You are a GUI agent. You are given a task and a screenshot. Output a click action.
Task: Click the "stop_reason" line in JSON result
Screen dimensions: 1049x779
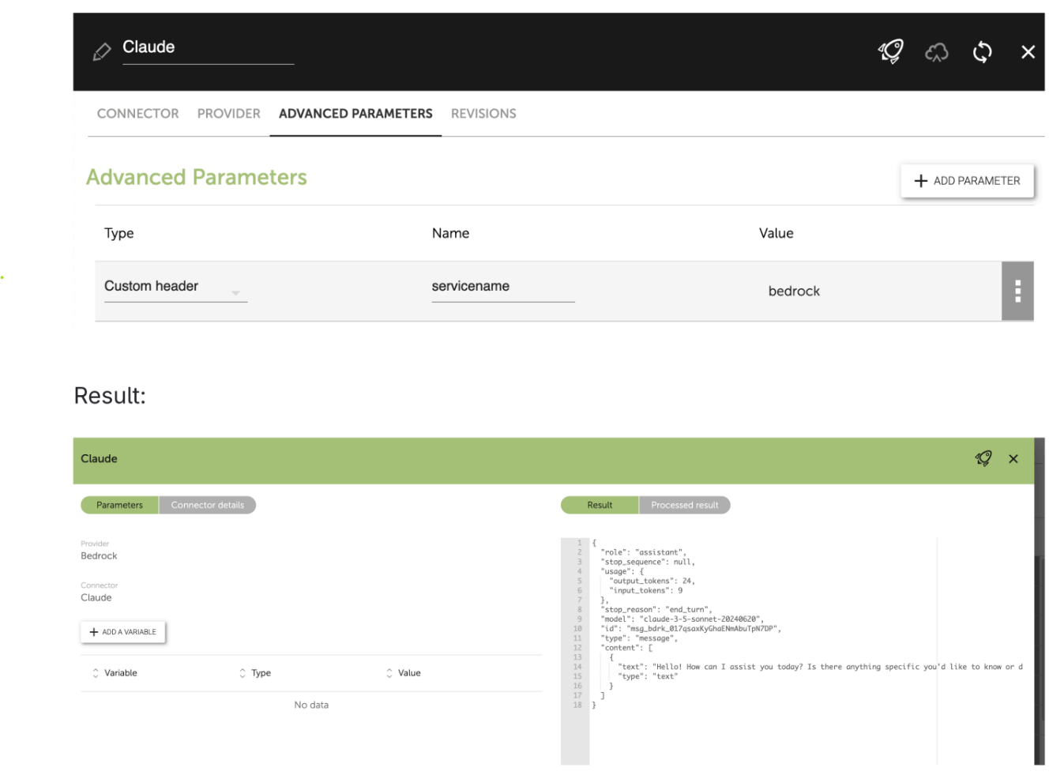pos(656,610)
